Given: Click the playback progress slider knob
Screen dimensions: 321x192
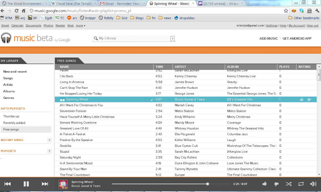Looking at the screenshot, I should click(208, 184).
